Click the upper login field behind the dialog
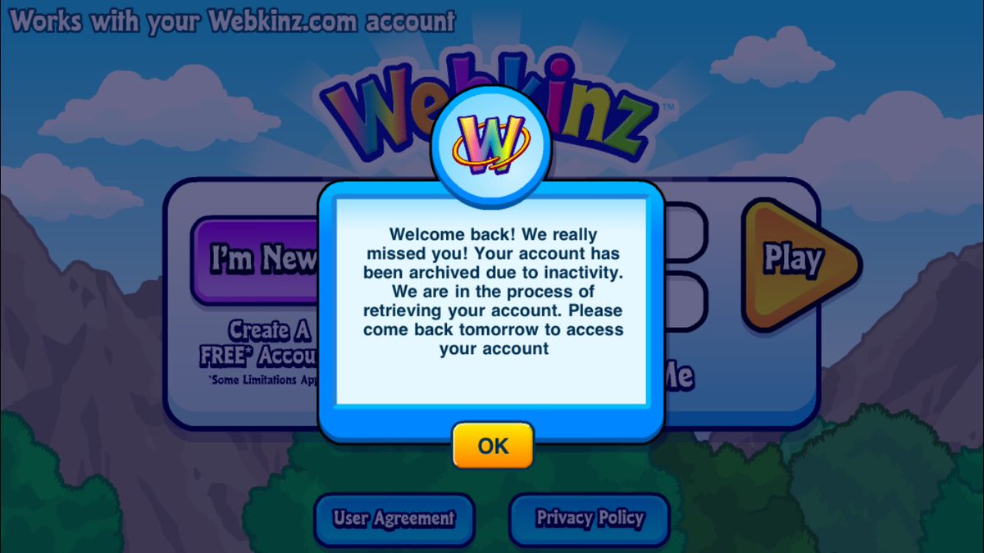 tap(685, 233)
